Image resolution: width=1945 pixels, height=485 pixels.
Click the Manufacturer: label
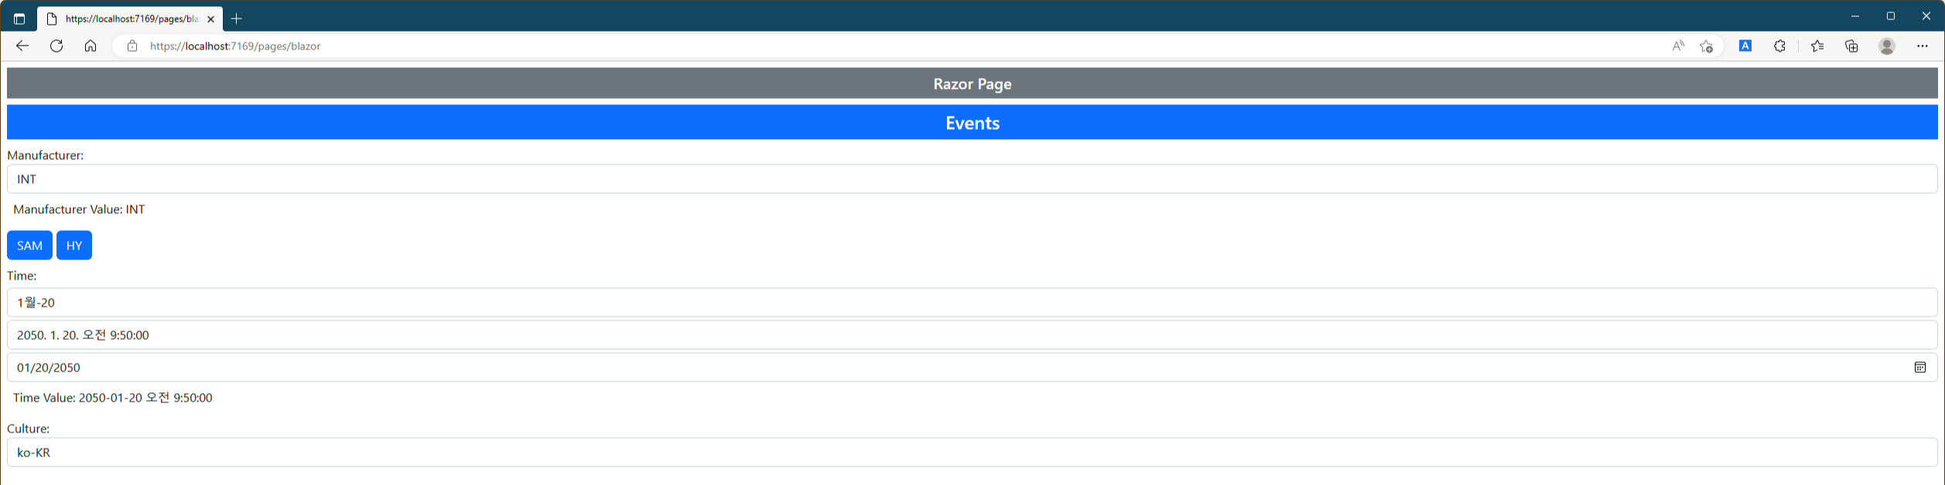click(46, 155)
